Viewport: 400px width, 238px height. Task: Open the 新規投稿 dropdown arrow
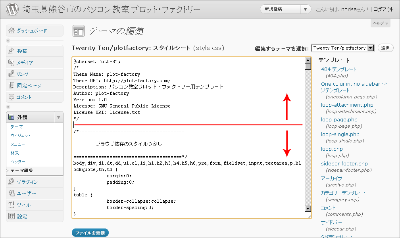point(306,10)
